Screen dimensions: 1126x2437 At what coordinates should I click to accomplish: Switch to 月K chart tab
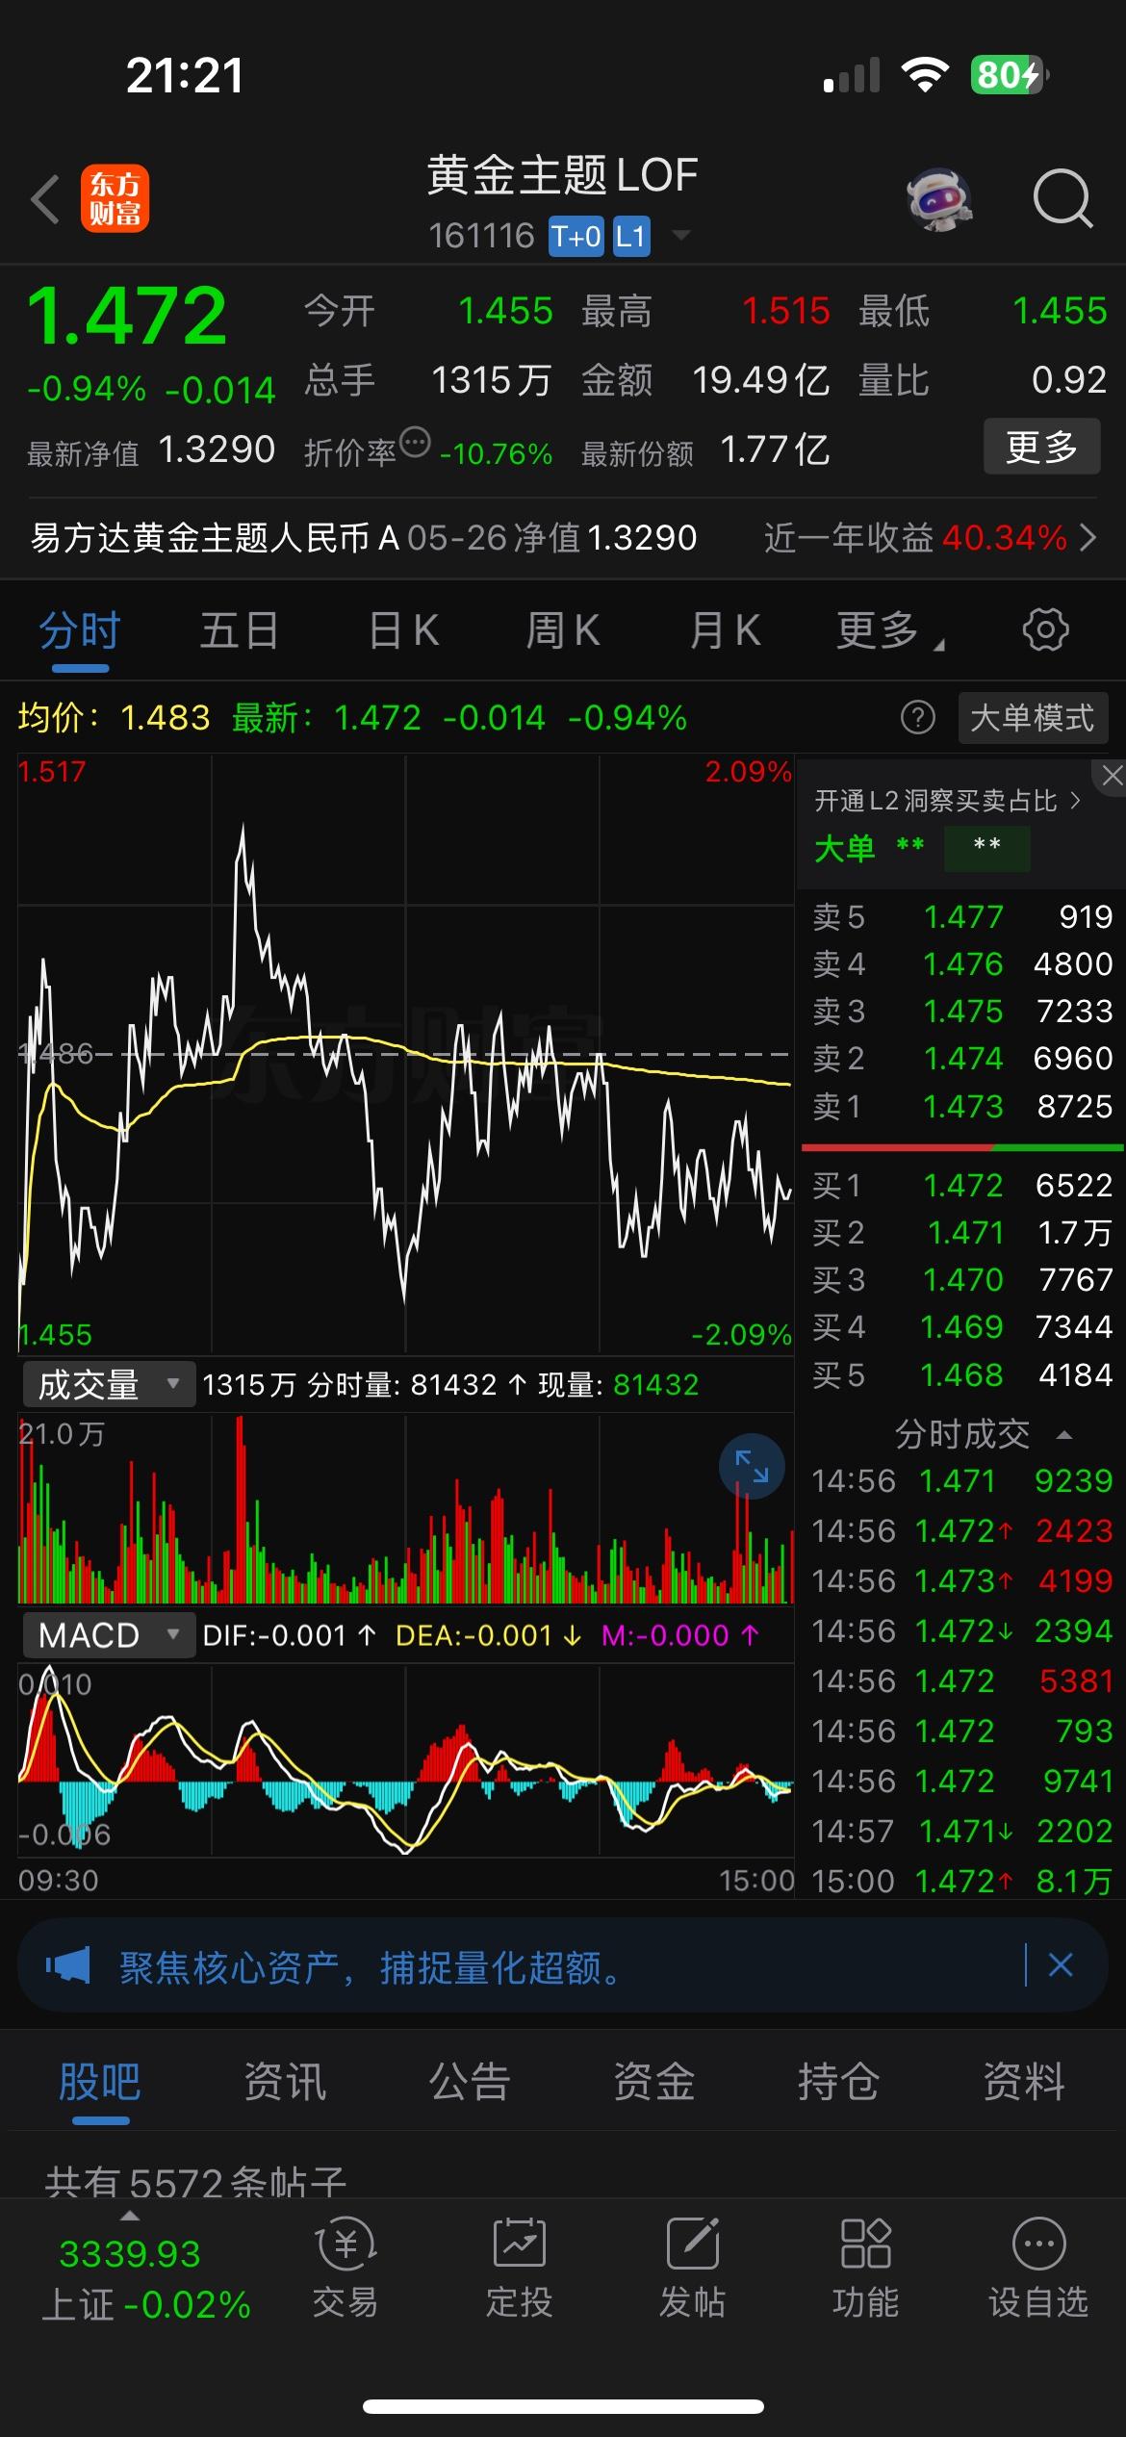726,631
